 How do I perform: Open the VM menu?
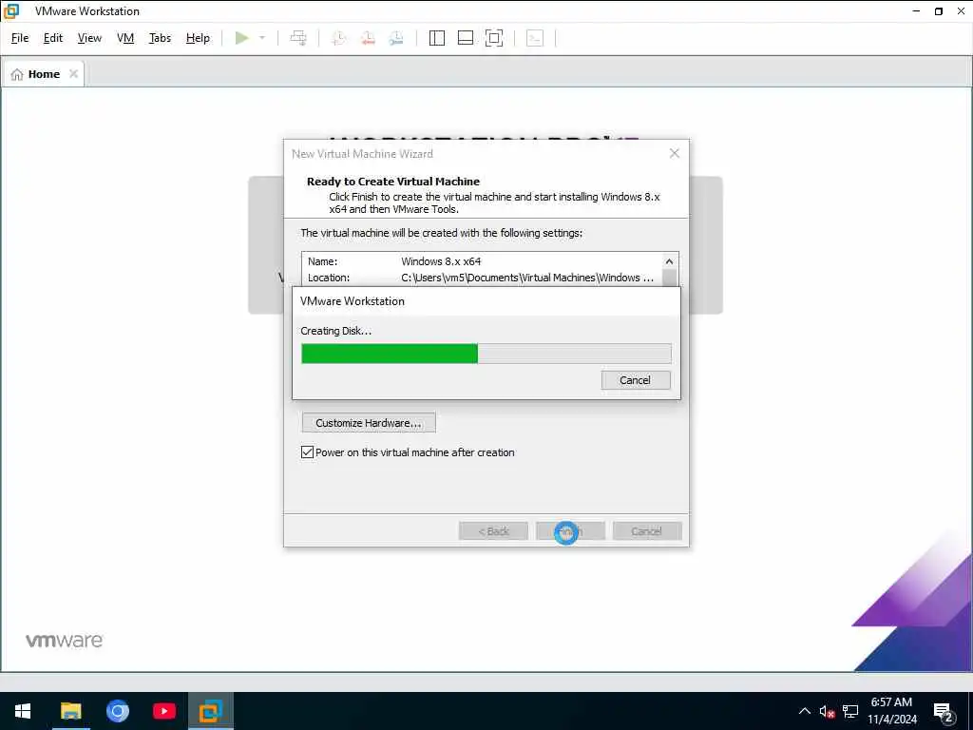(125, 38)
